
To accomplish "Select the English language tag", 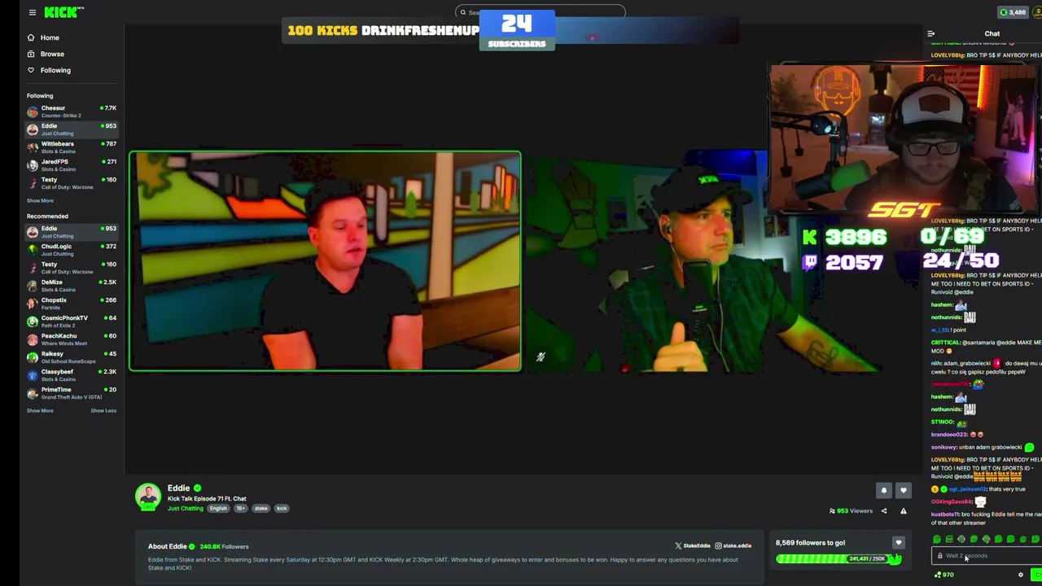I will [218, 509].
